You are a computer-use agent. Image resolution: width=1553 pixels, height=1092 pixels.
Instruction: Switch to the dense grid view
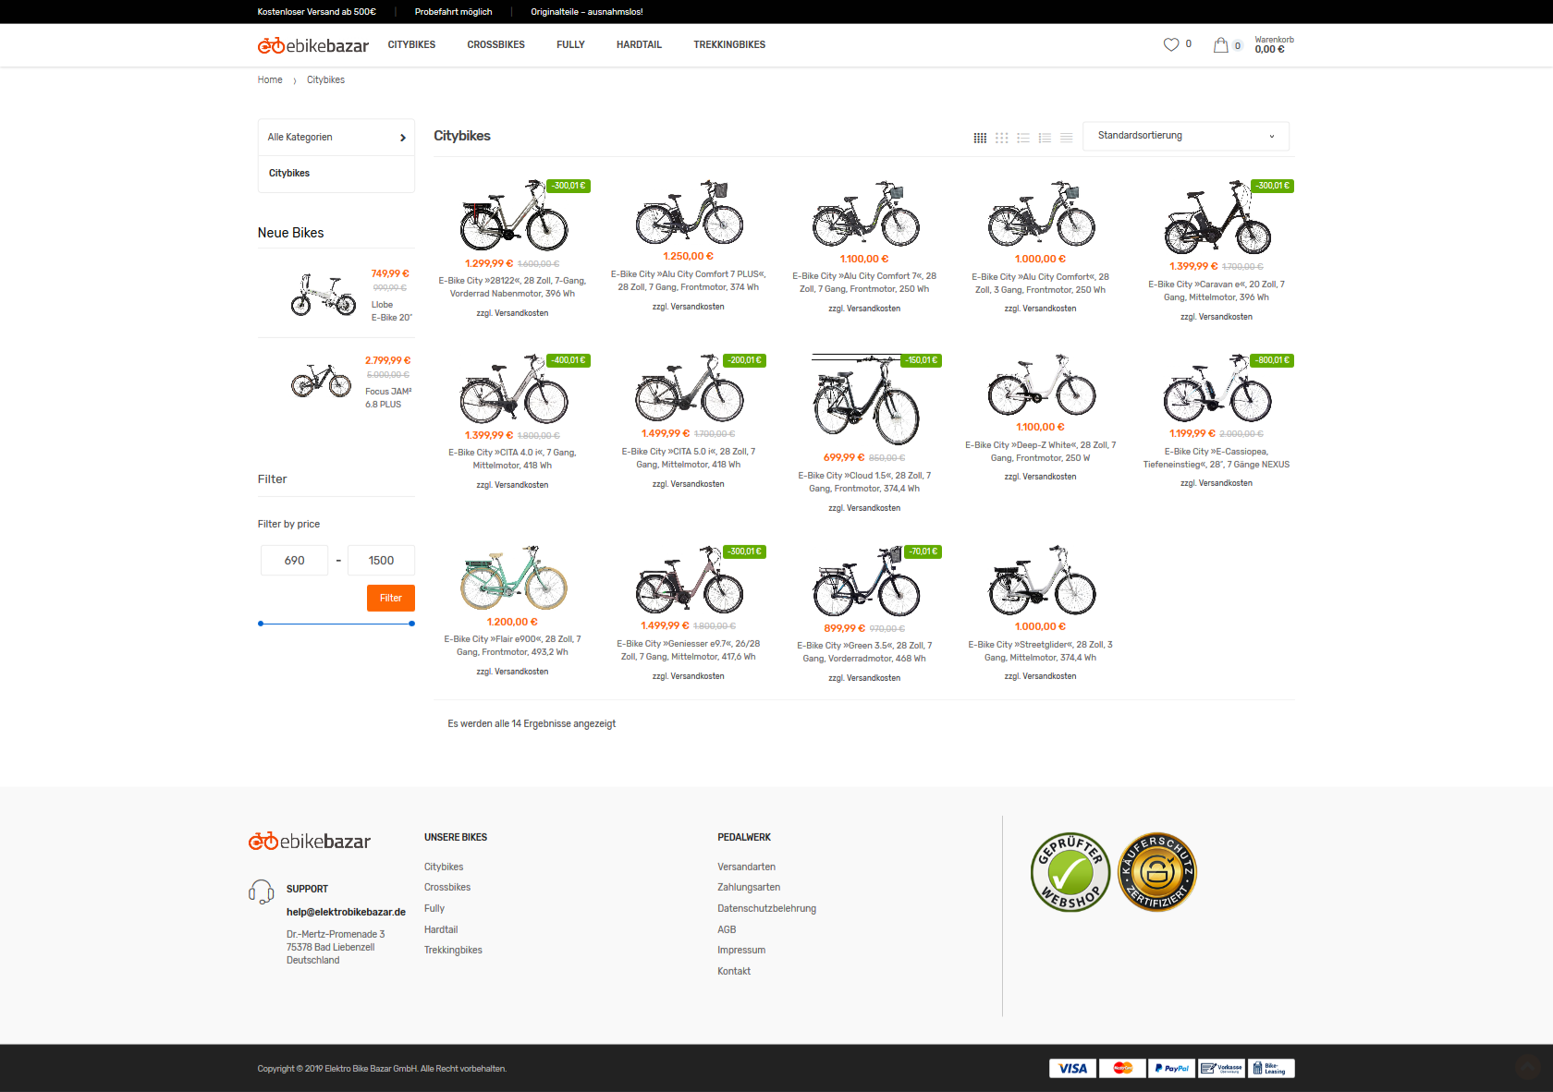point(980,138)
